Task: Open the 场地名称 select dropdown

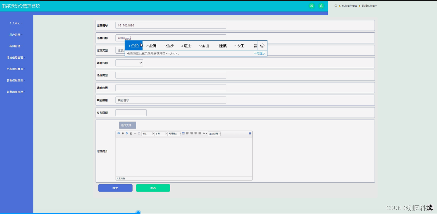Action: tap(129, 63)
